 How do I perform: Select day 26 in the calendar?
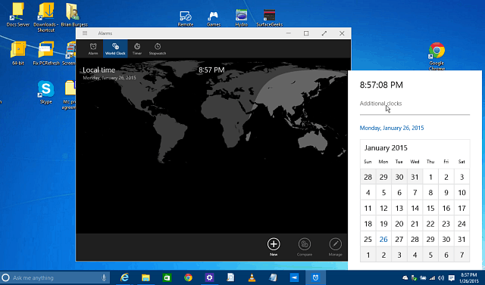(383, 240)
